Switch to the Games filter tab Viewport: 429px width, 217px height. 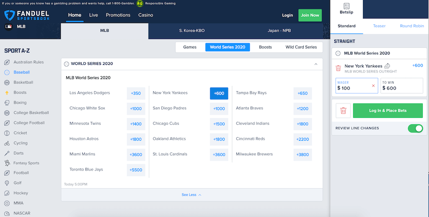click(x=190, y=47)
